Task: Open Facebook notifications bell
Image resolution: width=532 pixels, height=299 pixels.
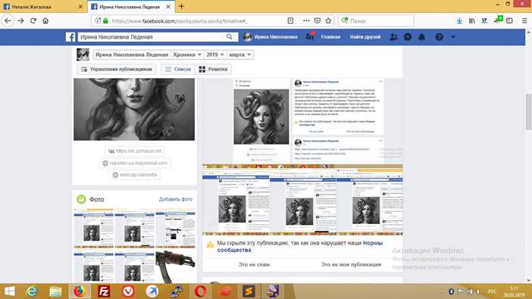Action: (421, 37)
